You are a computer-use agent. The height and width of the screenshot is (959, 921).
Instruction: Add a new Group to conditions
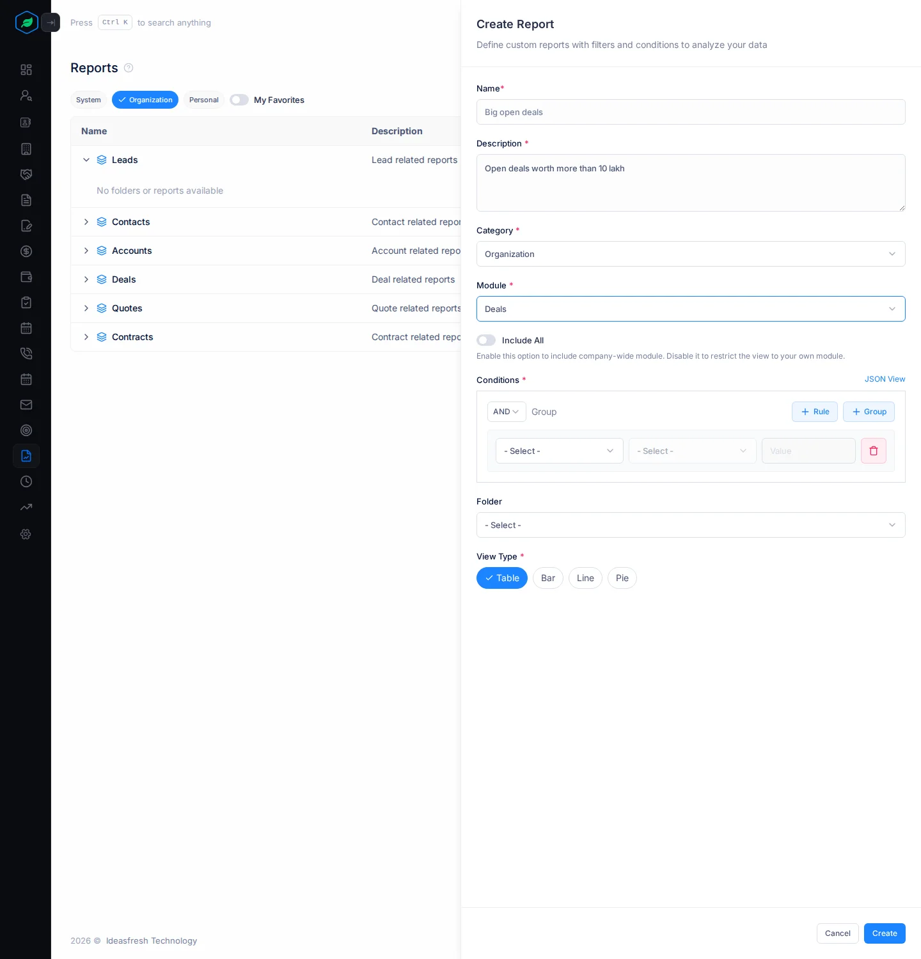click(869, 412)
